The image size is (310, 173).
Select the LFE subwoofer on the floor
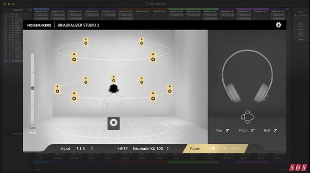(114, 123)
